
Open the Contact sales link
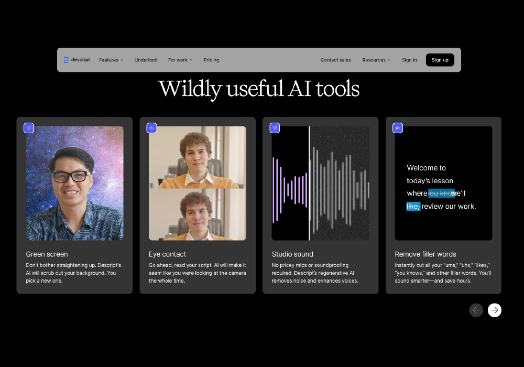tap(335, 60)
